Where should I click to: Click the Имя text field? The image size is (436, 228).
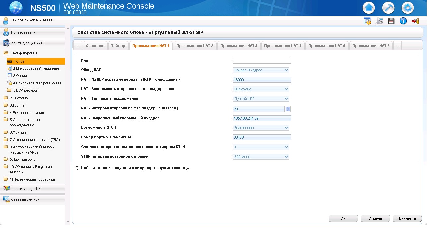coord(262,61)
